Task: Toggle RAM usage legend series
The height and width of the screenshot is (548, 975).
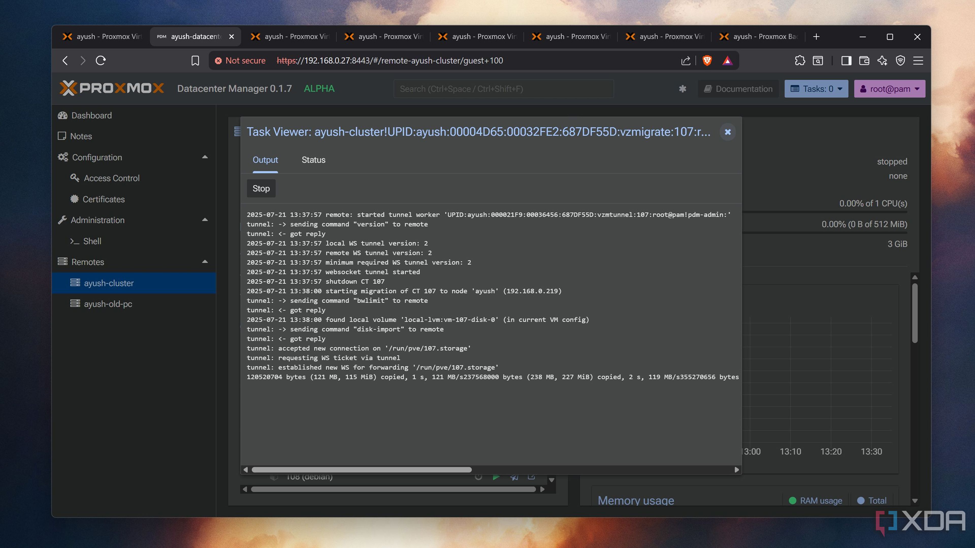Action: click(815, 501)
